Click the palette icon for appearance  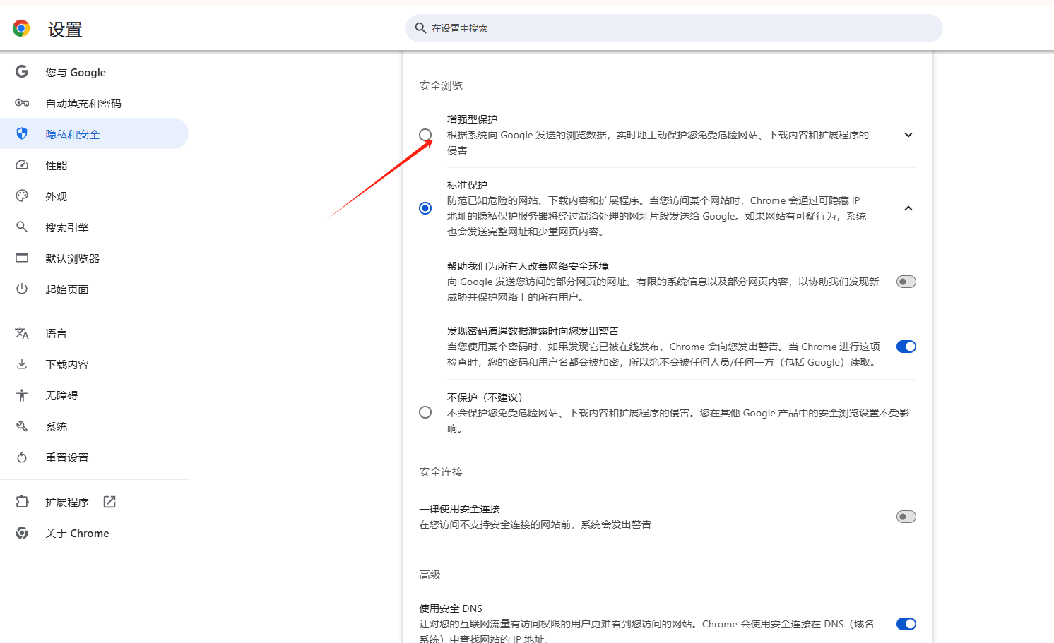click(22, 196)
